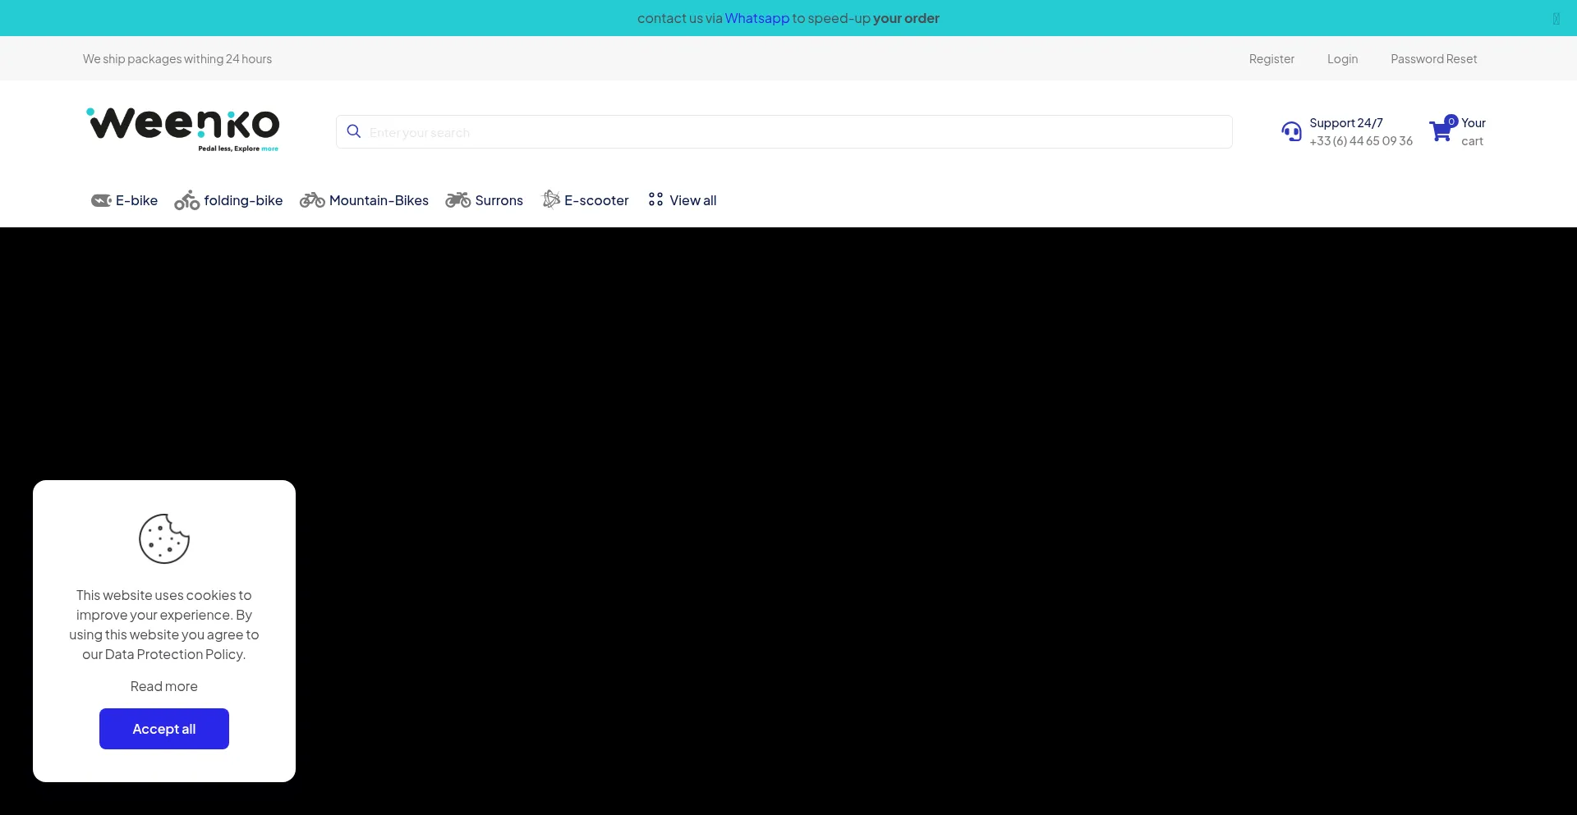
Task: Click the Support 24/7 label
Action: point(1346,122)
